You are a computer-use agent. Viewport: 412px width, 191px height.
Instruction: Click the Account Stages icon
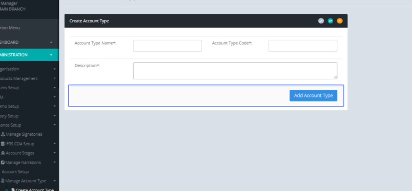click(3, 153)
